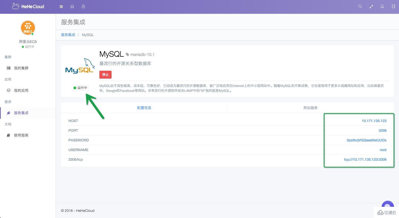Click the USERNAME row label

click(x=78, y=150)
